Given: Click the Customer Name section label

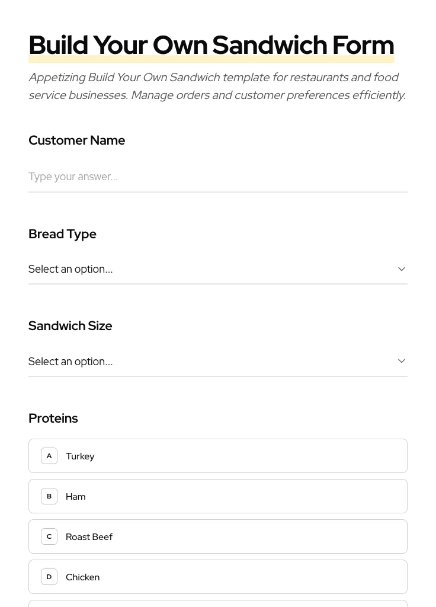Looking at the screenshot, I should click(77, 140).
